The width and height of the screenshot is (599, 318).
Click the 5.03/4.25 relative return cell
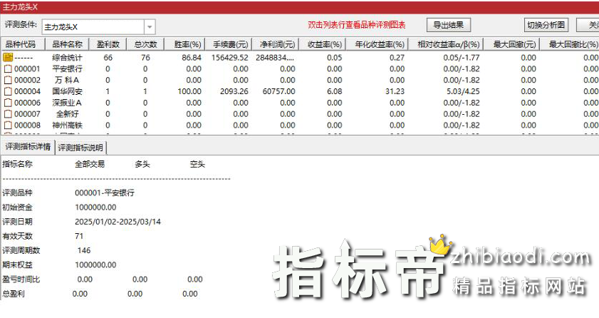pos(464,91)
